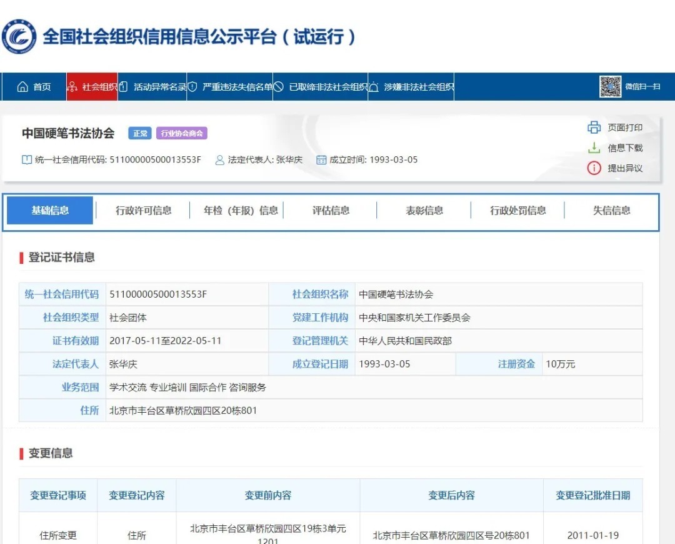Image resolution: width=675 pixels, height=544 pixels.
Task: Switch to the 年检（年报）信息 tab
Action: point(241,211)
